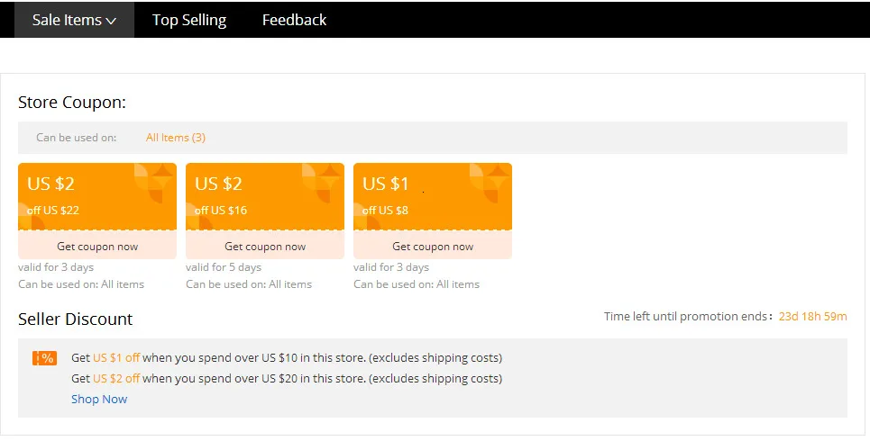Get coupon now for US $8 coupon
This screenshot has width=870, height=441.
[433, 247]
